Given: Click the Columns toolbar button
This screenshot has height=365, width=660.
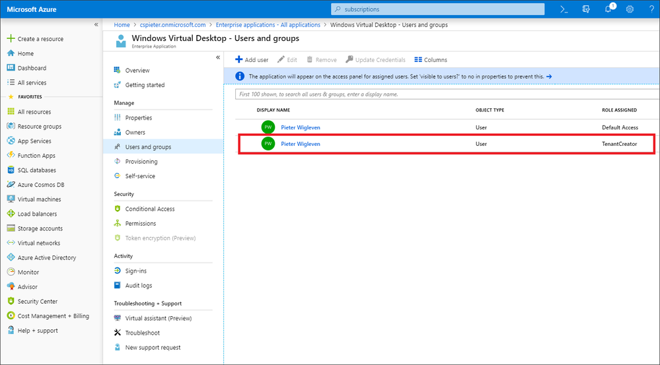Looking at the screenshot, I should tap(431, 59).
